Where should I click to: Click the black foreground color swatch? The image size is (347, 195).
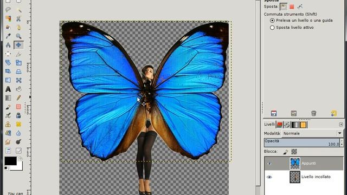coord(10,161)
